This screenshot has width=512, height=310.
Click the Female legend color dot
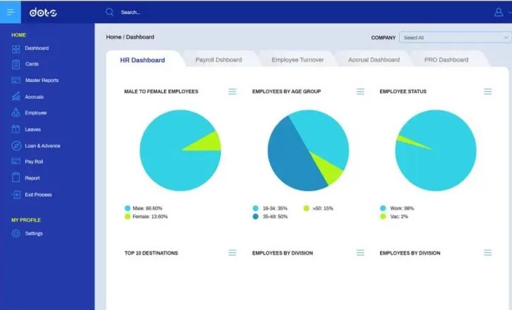[128, 216]
